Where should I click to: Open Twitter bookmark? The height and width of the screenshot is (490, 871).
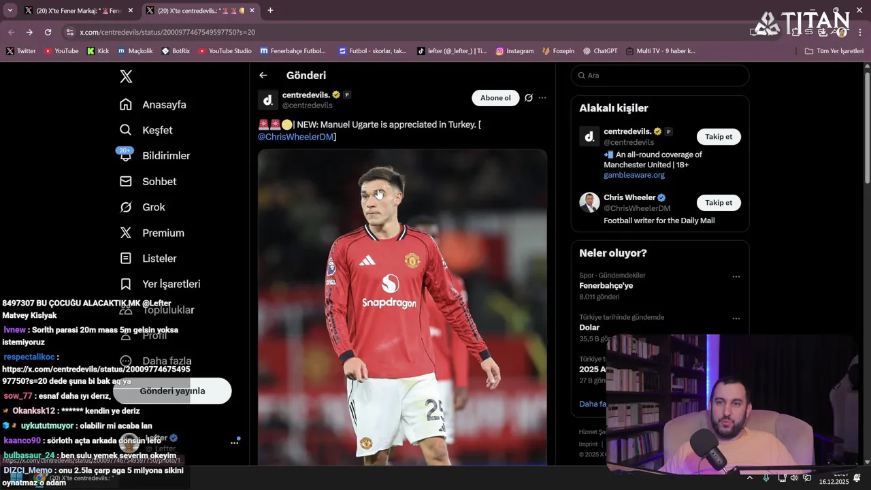click(x=21, y=51)
